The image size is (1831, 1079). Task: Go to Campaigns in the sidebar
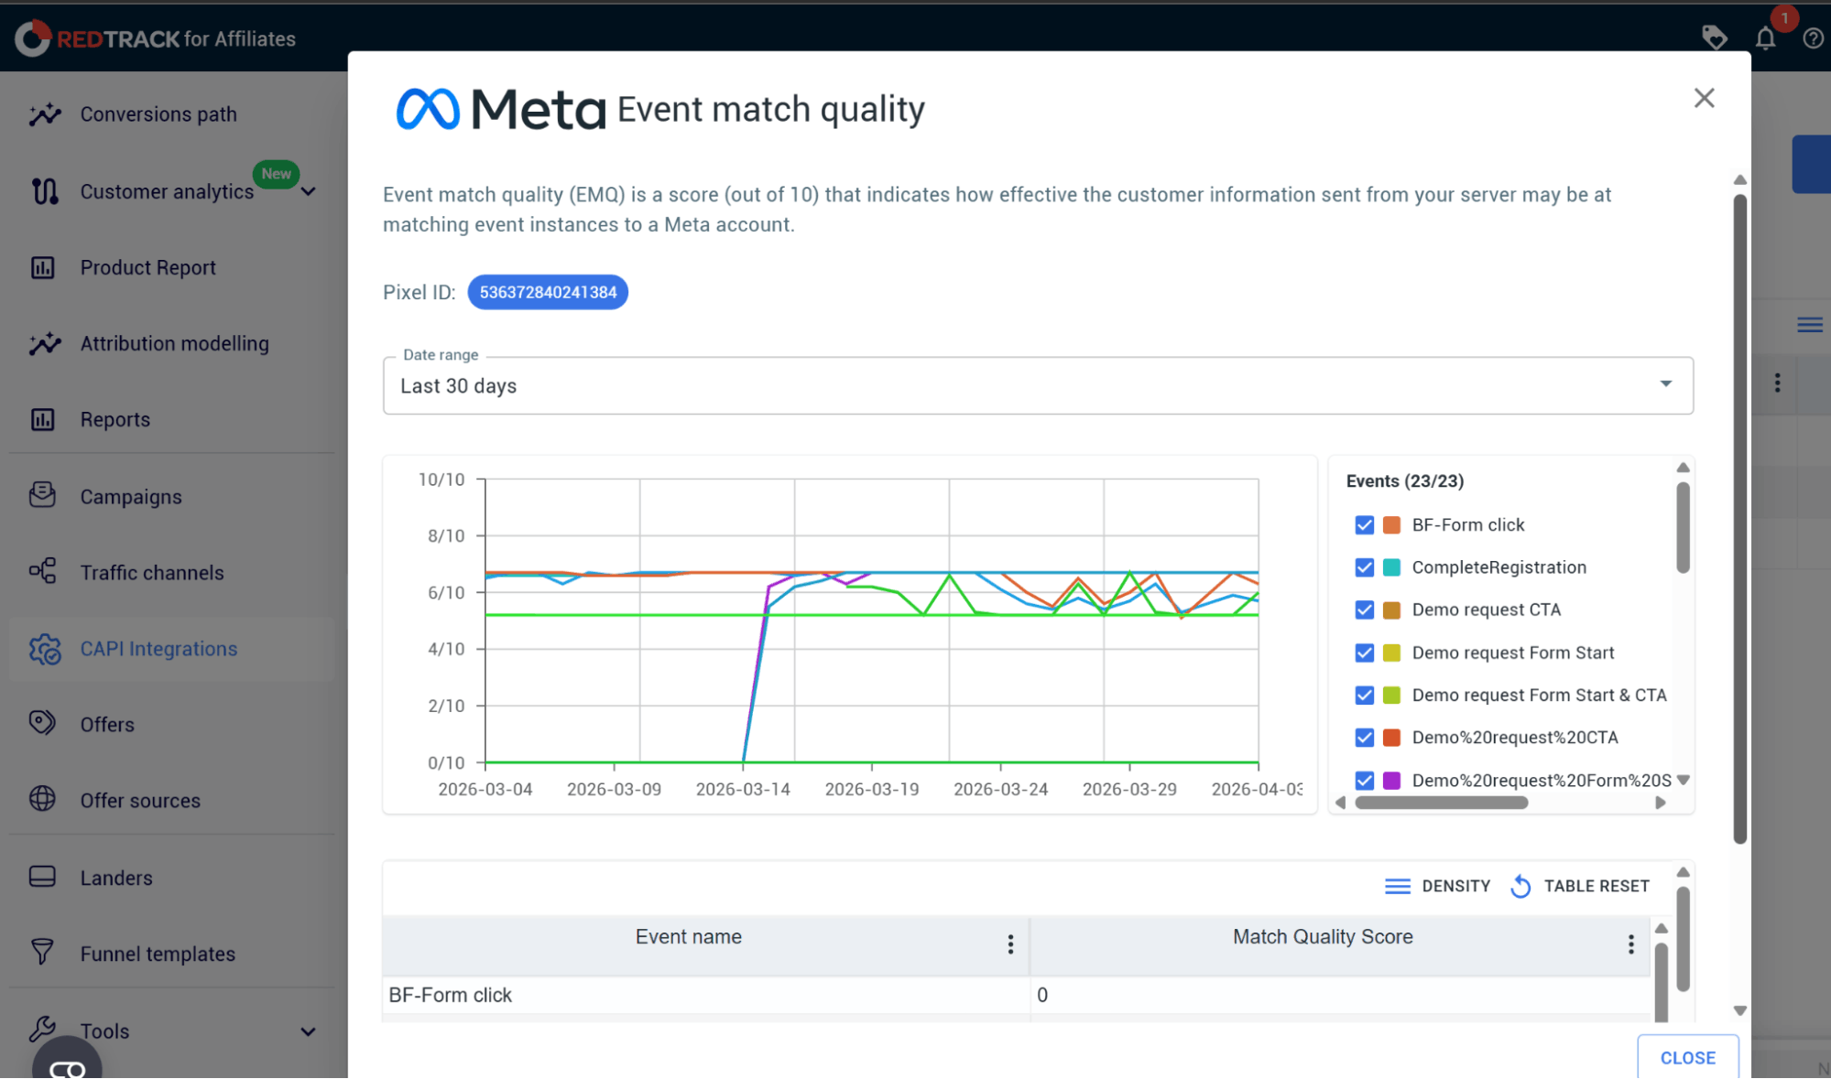coord(130,497)
